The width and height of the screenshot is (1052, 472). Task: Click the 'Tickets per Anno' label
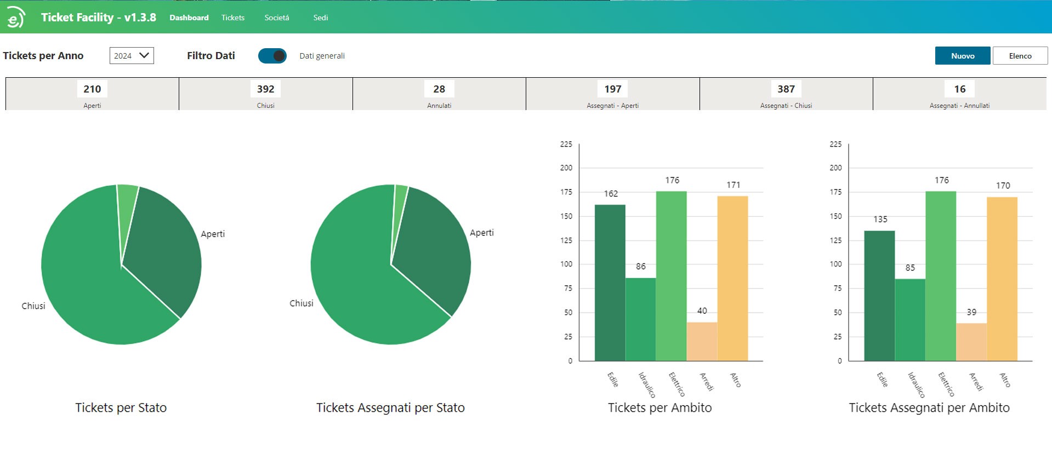click(x=43, y=56)
